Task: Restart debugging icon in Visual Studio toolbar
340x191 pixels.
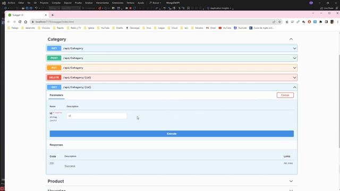Action: pos(134,8)
